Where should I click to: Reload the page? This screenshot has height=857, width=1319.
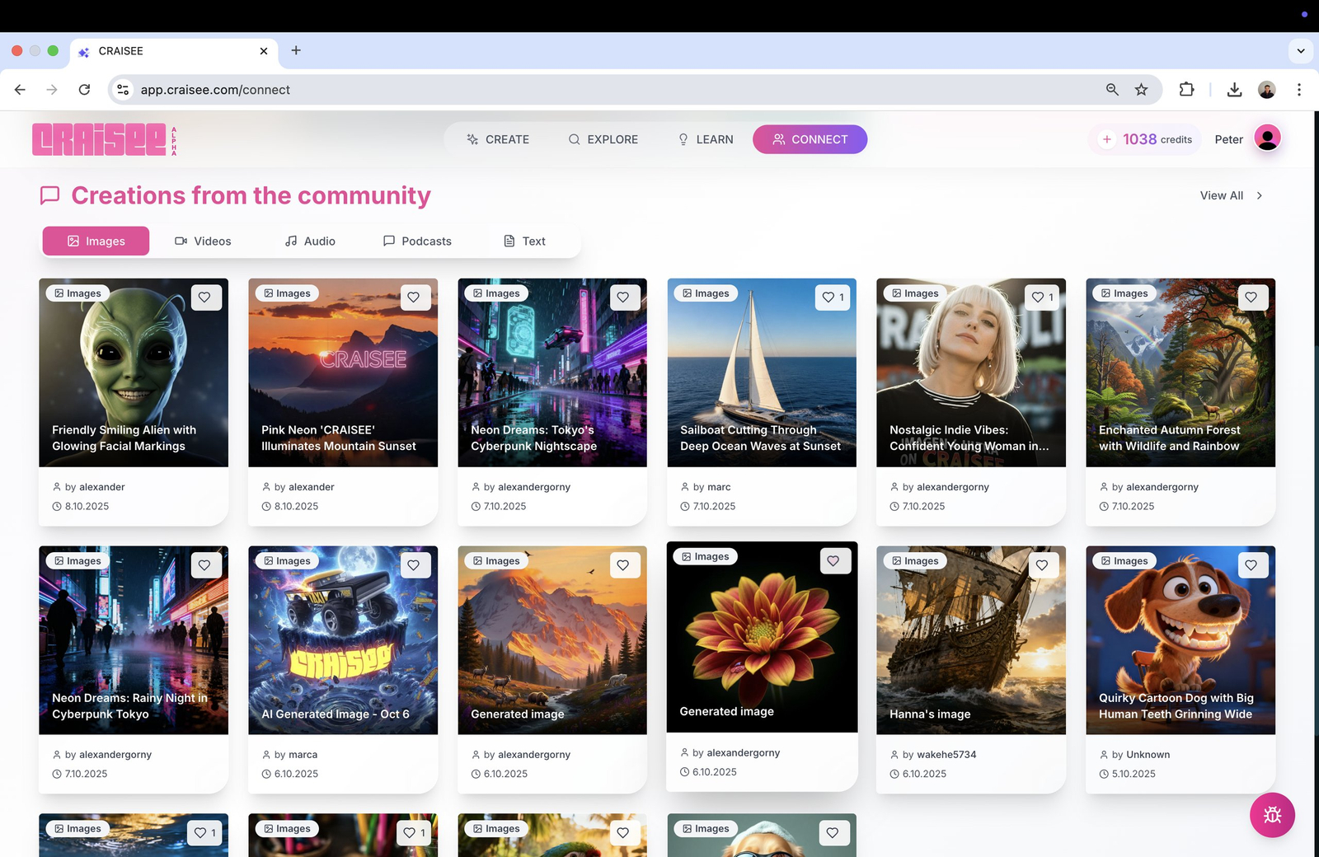pyautogui.click(x=84, y=90)
